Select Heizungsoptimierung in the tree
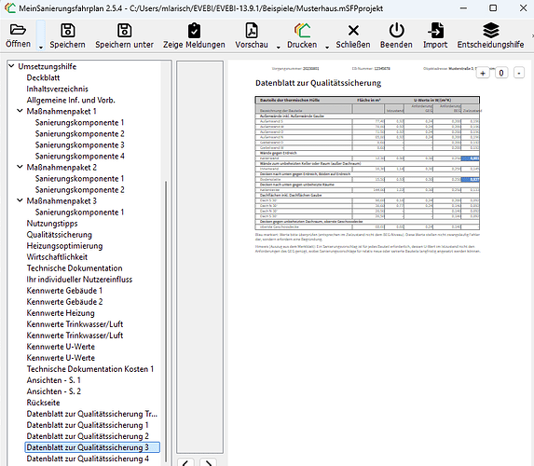 [x=64, y=246]
